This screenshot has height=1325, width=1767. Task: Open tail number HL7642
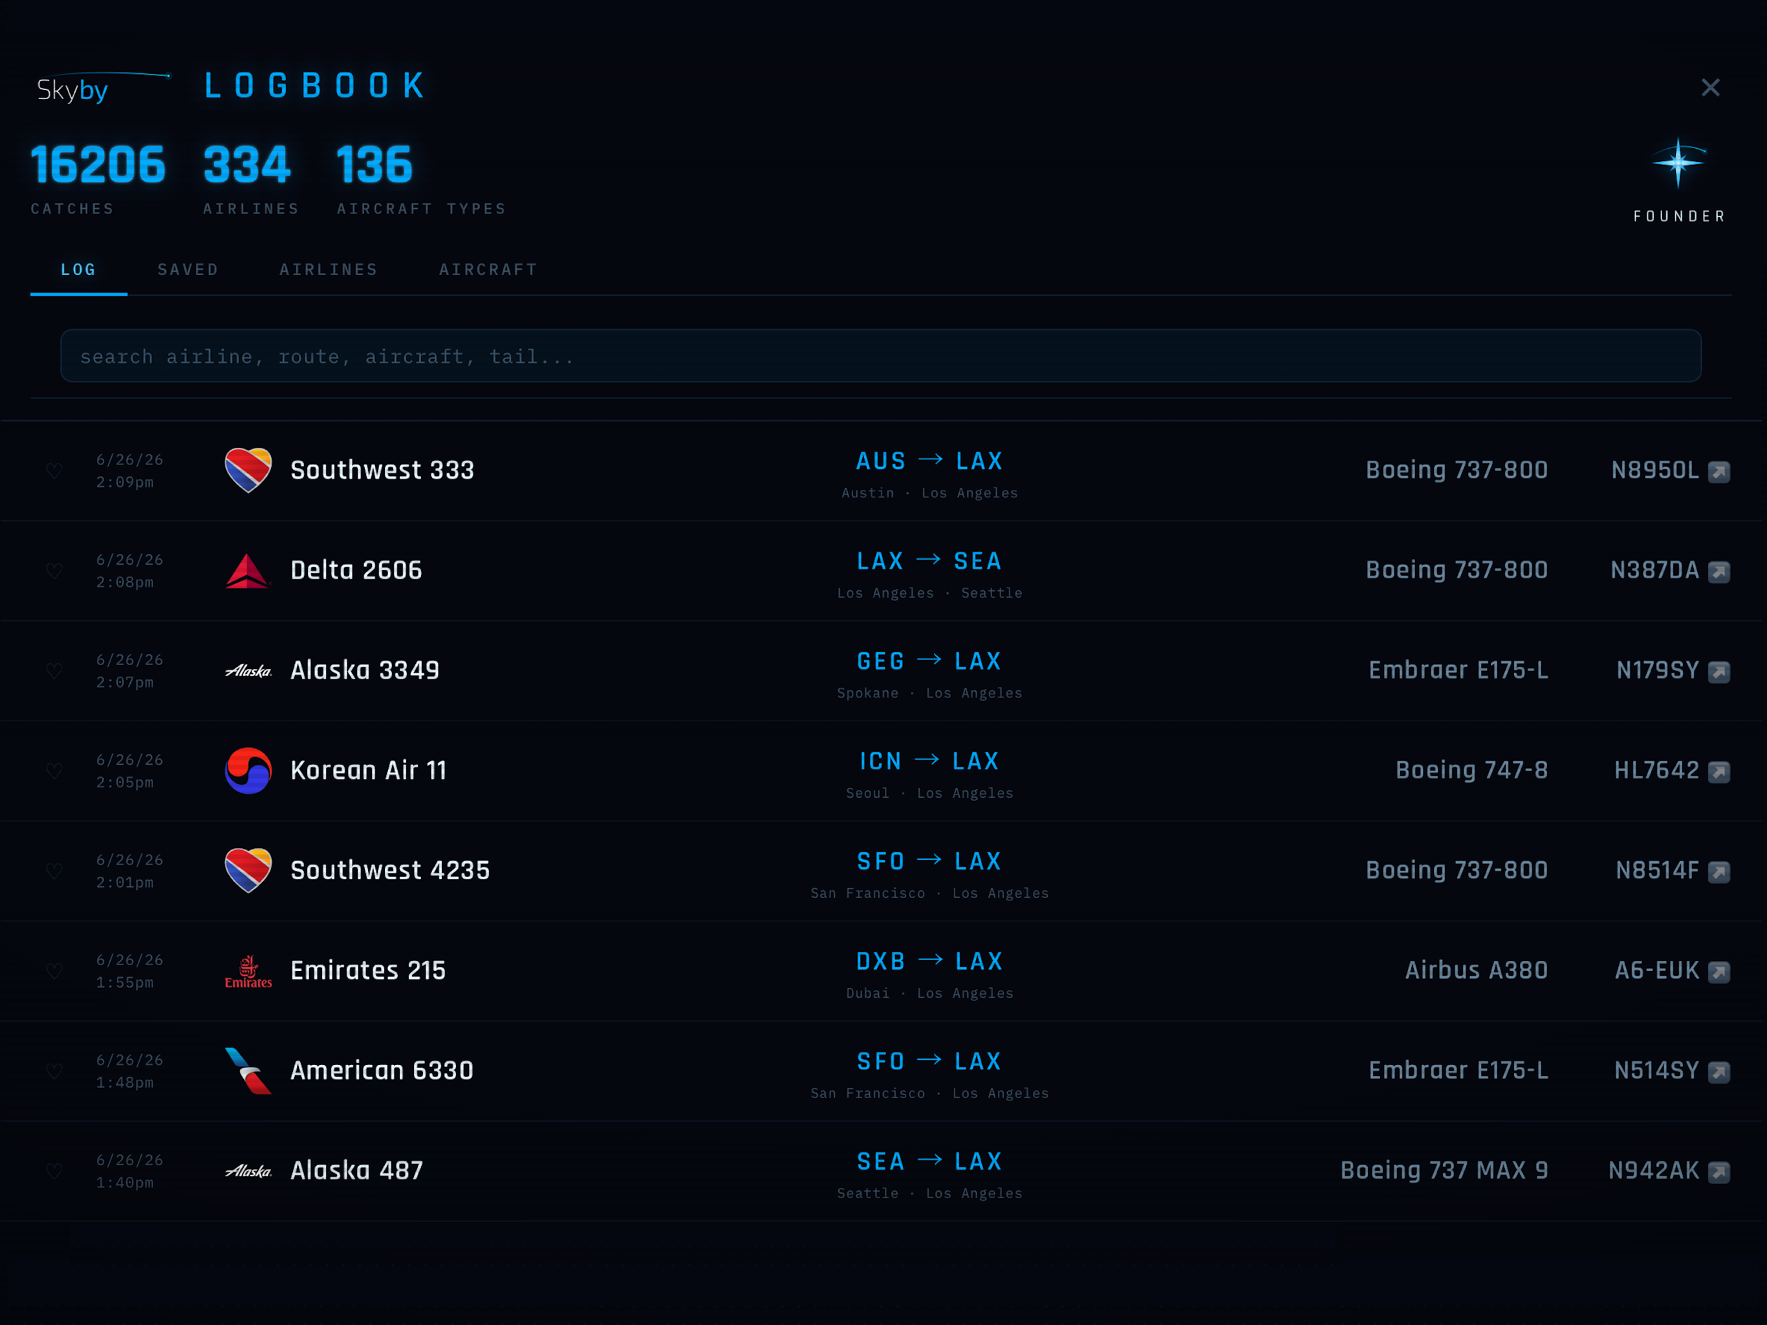click(1657, 770)
